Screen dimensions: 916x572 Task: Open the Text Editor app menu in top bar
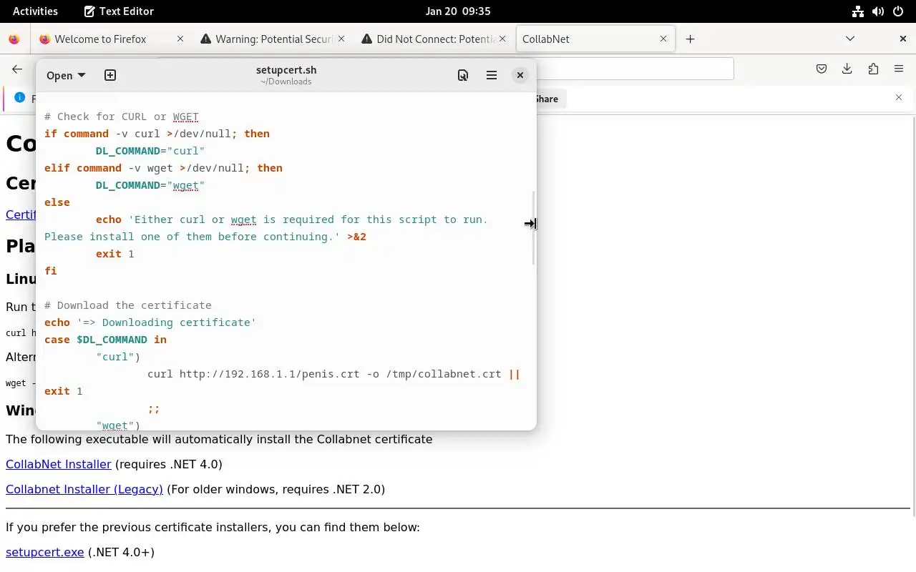click(x=119, y=11)
